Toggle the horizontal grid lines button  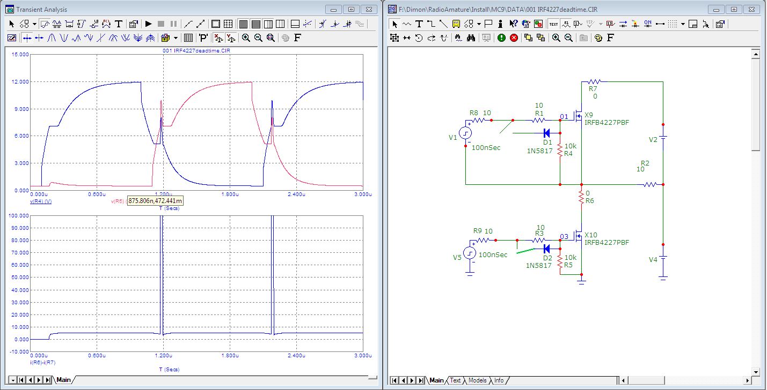256,24
